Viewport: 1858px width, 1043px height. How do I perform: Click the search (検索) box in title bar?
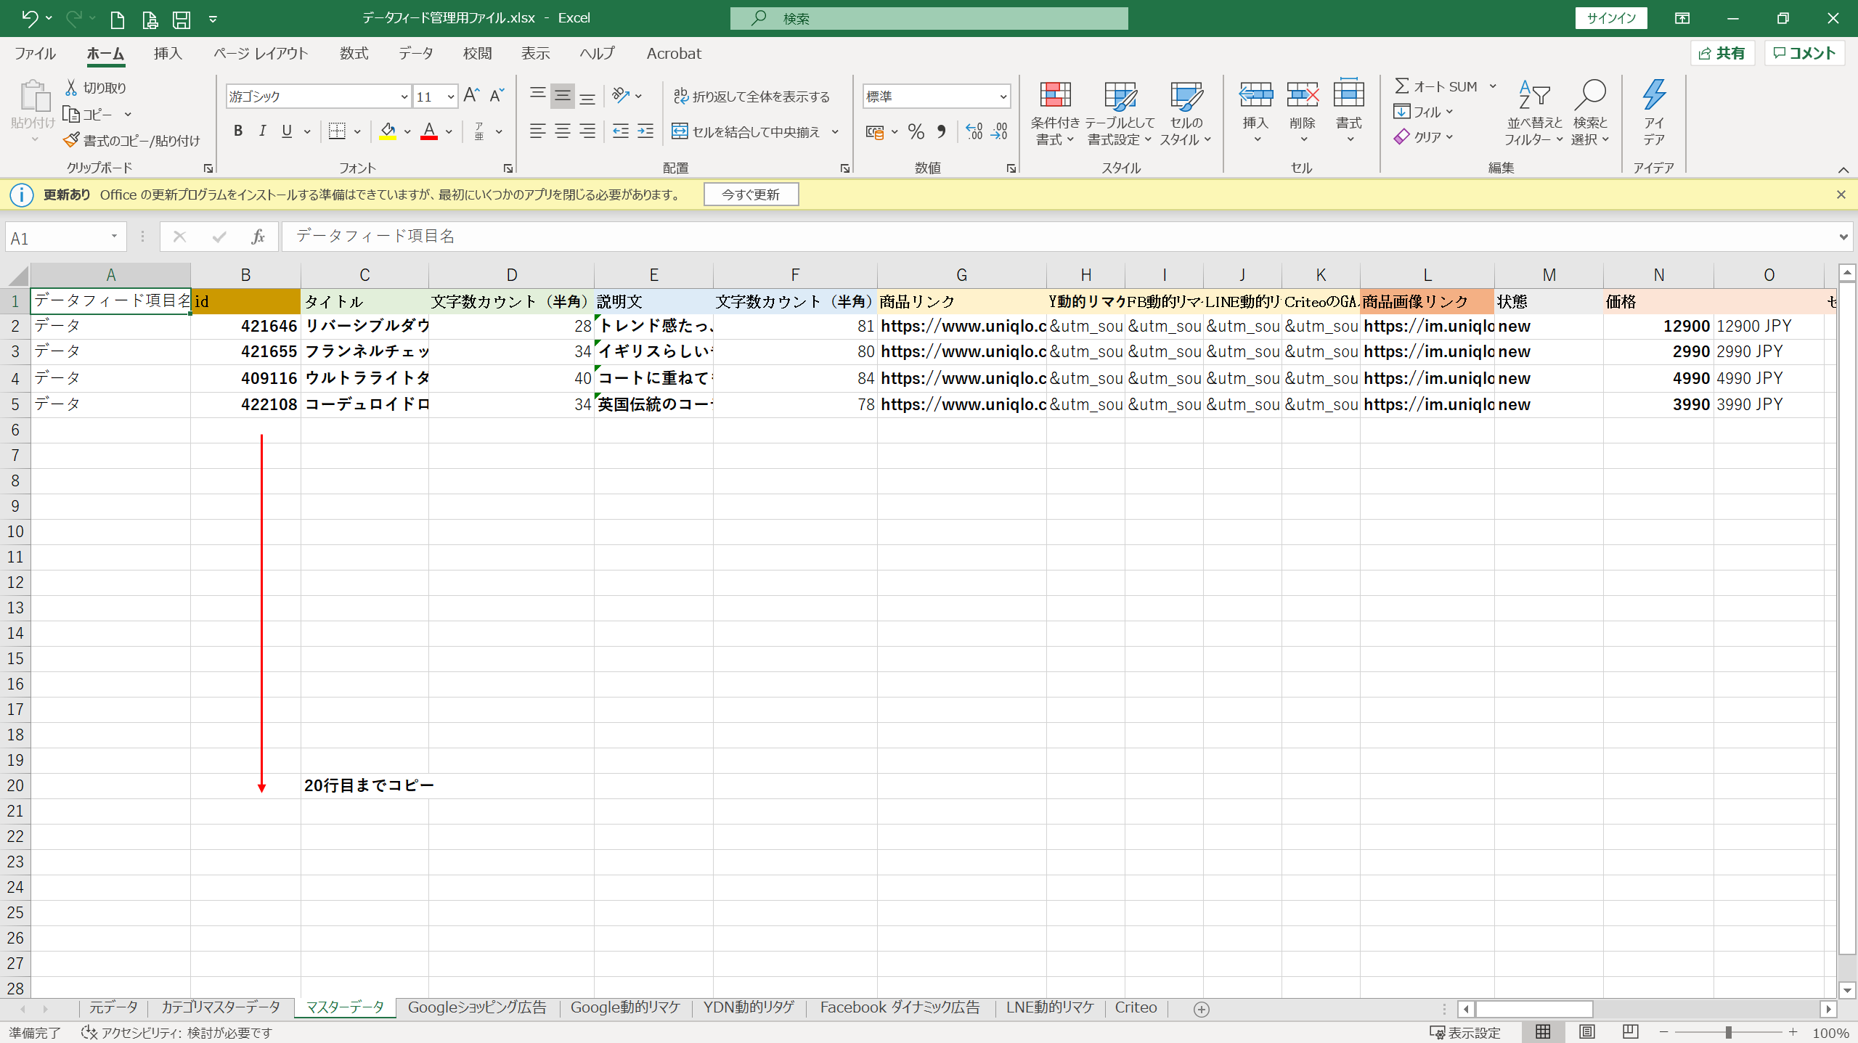(929, 19)
